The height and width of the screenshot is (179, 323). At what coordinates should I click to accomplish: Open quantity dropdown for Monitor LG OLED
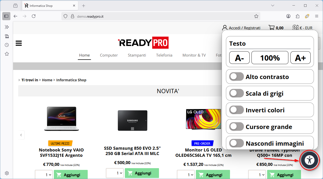pyautogui.click(x=186, y=175)
